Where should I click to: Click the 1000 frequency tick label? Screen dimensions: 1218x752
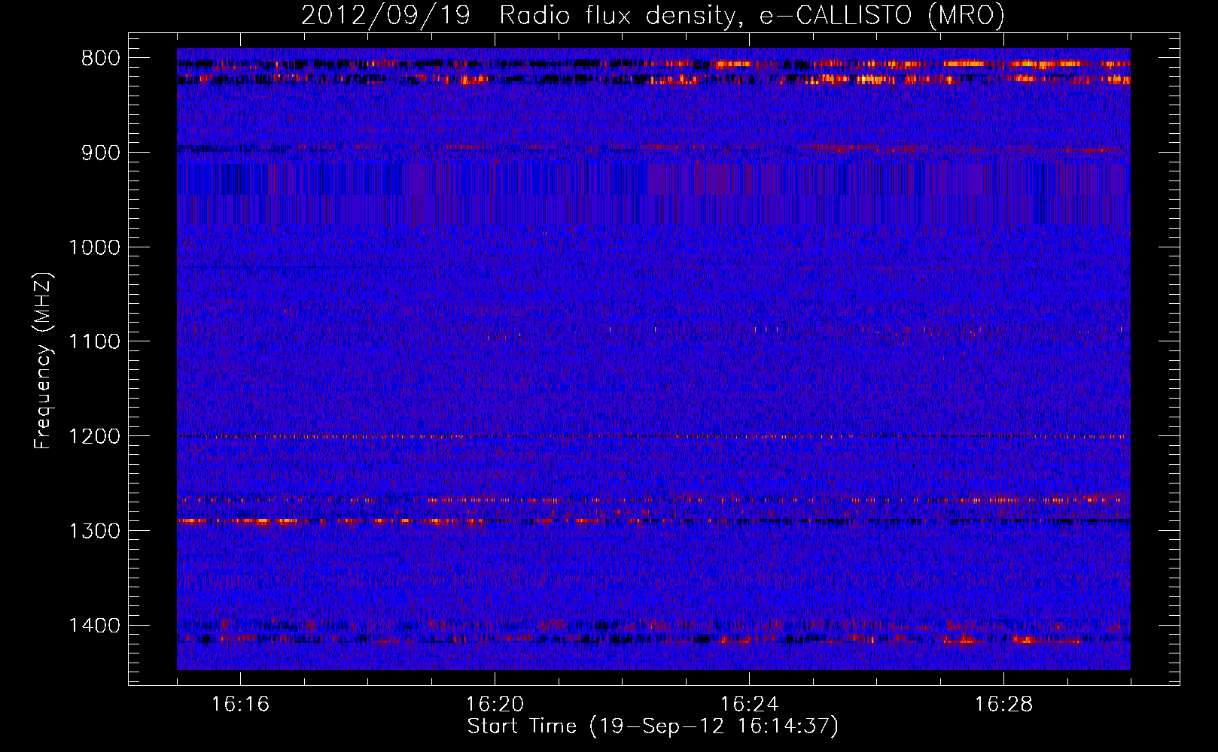[x=94, y=247]
